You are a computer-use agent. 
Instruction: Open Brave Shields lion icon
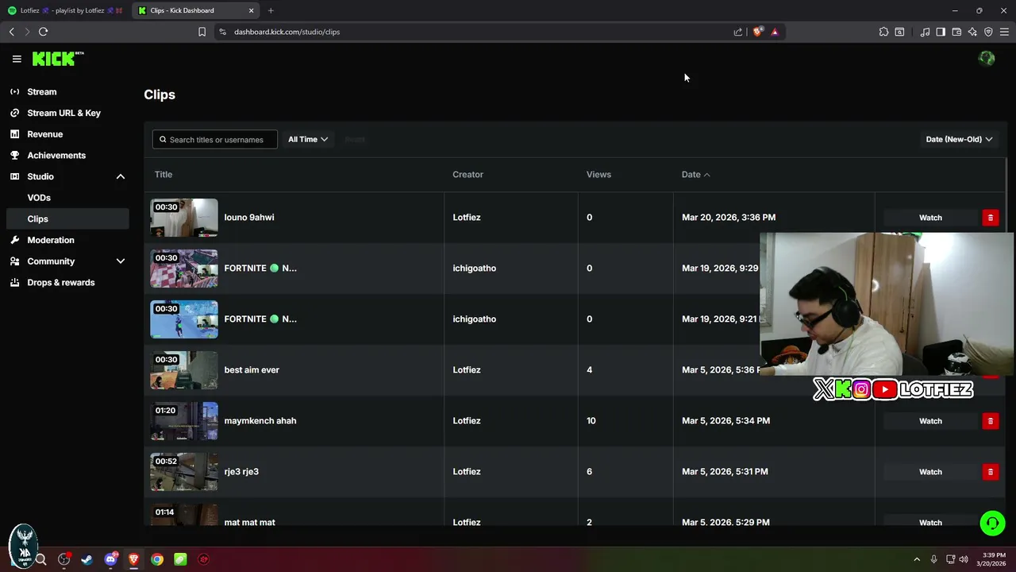758,32
